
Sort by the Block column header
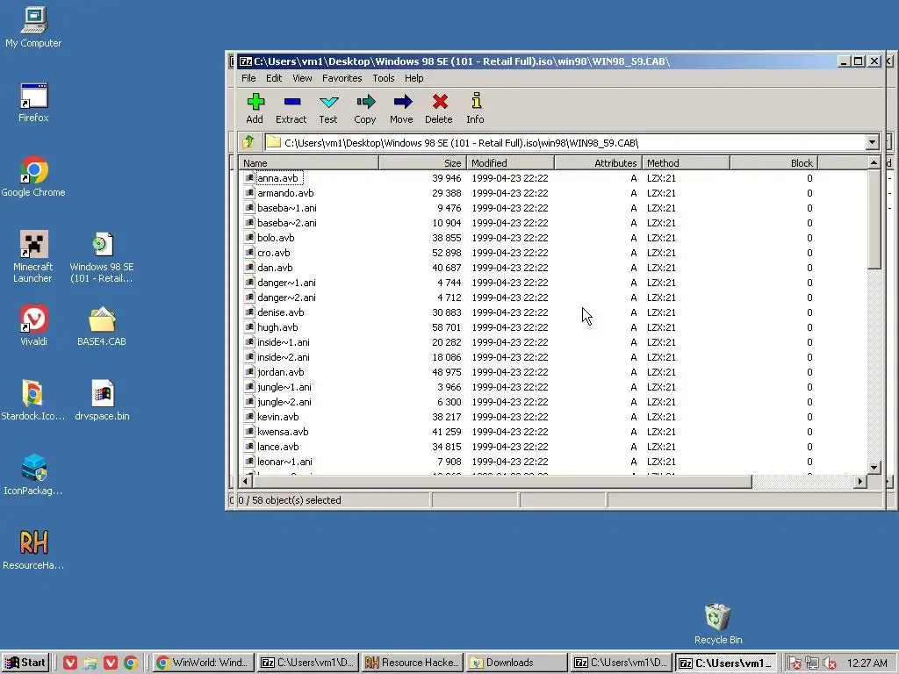pos(773,162)
